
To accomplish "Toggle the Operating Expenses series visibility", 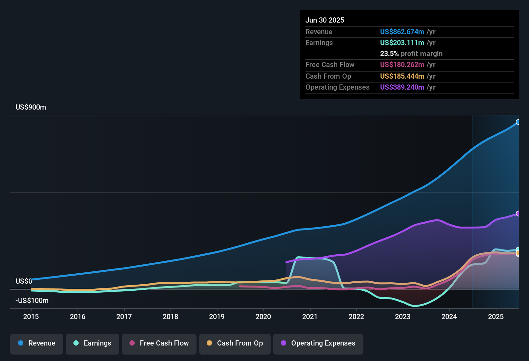I will point(318,343).
